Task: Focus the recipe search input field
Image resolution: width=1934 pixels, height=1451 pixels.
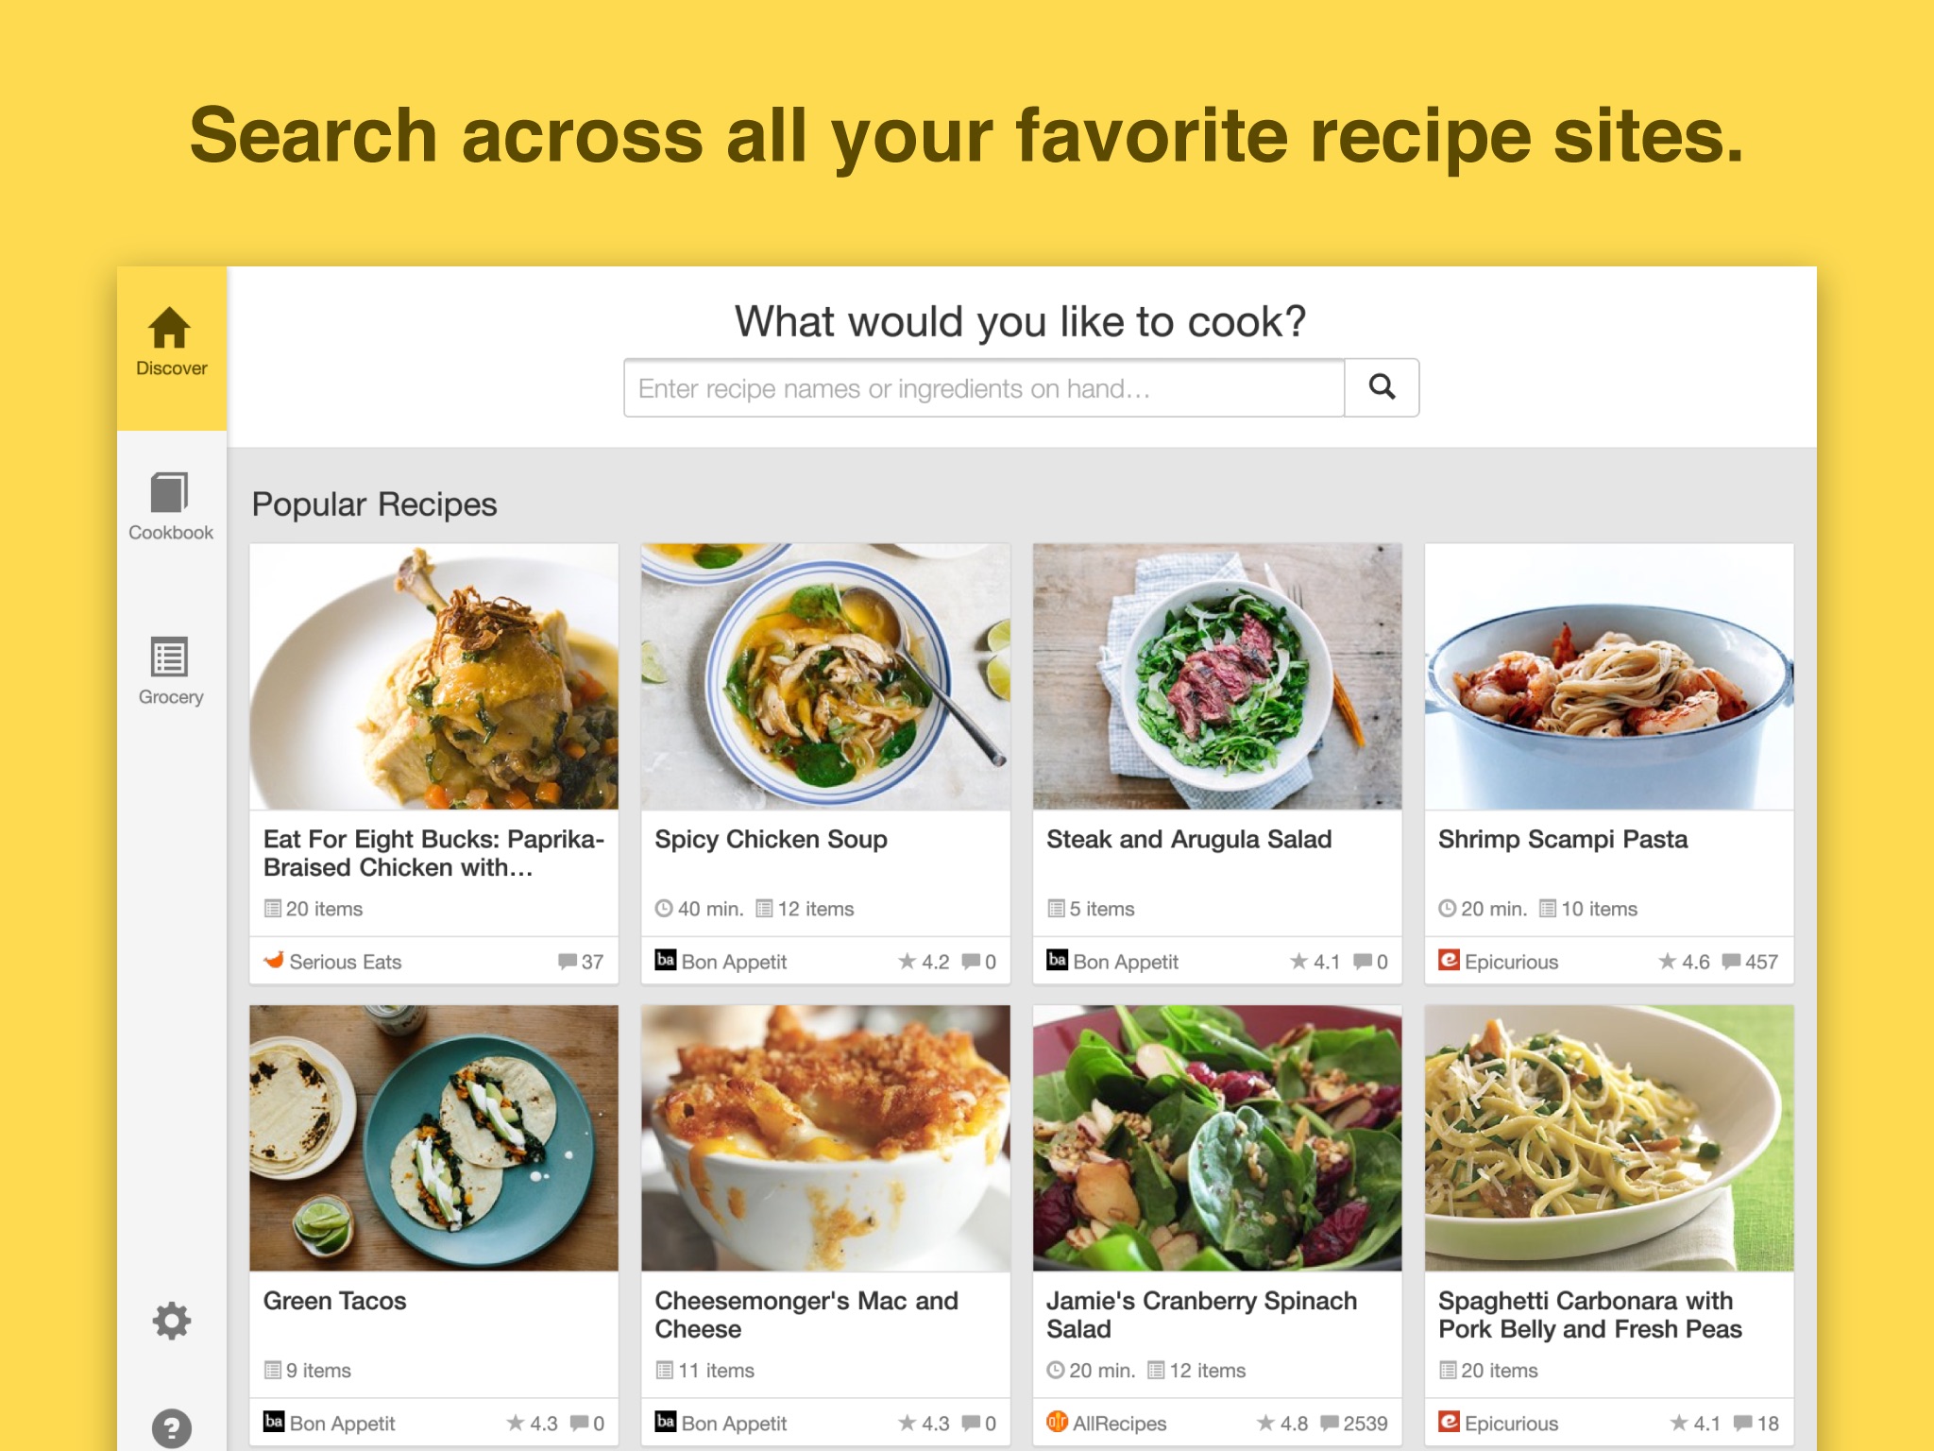Action: [983, 388]
